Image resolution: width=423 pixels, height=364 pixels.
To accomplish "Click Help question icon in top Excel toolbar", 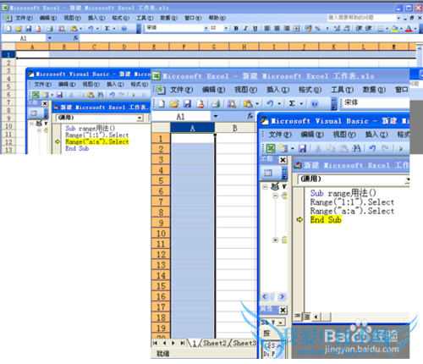I will (x=124, y=29).
